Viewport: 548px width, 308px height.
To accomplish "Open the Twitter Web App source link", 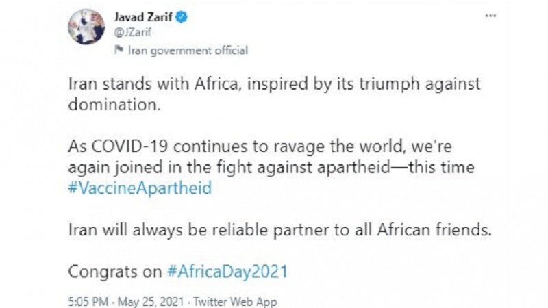I will pyautogui.click(x=235, y=301).
